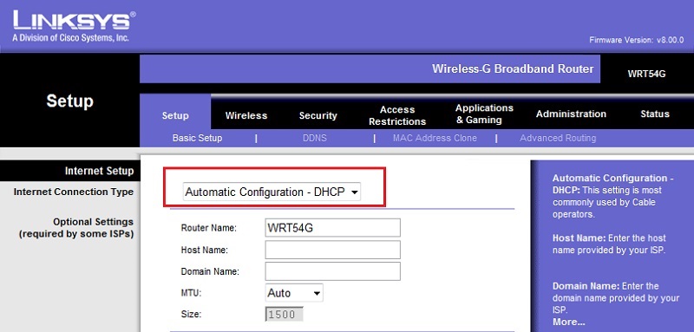Expand Internet Connection Type dropdown
This screenshot has height=332, width=694.
272,192
